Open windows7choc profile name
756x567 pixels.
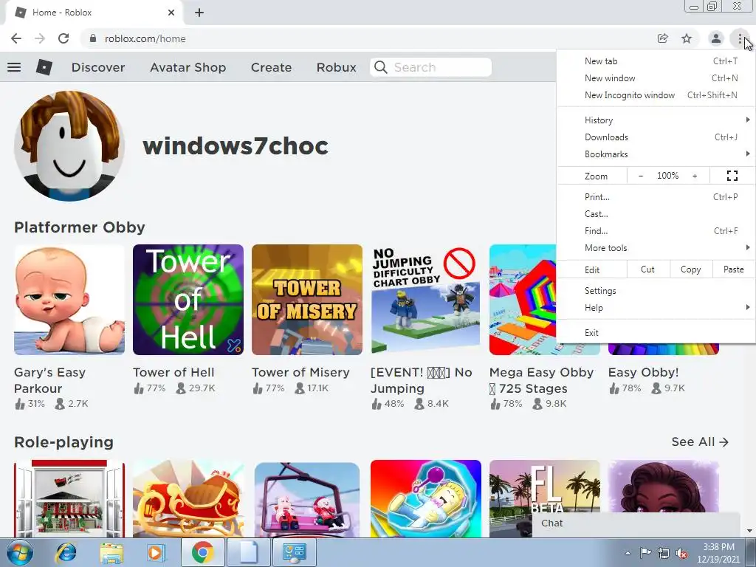pyautogui.click(x=236, y=145)
